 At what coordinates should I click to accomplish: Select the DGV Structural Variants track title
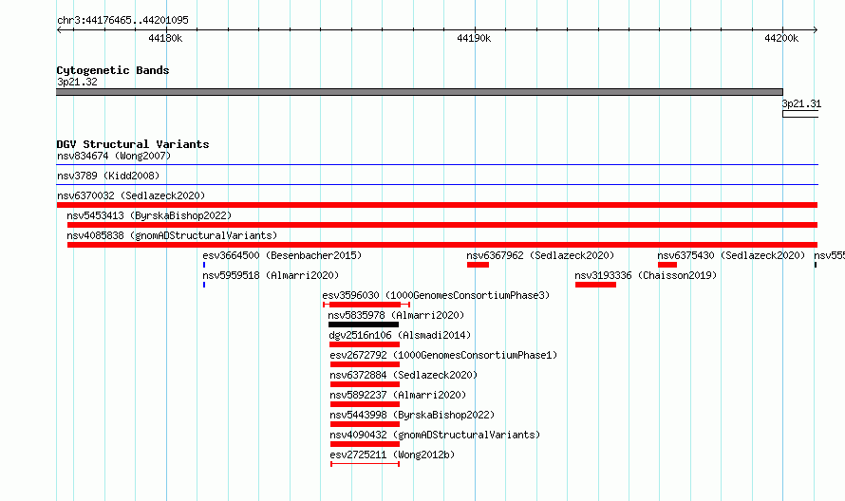pos(133,144)
